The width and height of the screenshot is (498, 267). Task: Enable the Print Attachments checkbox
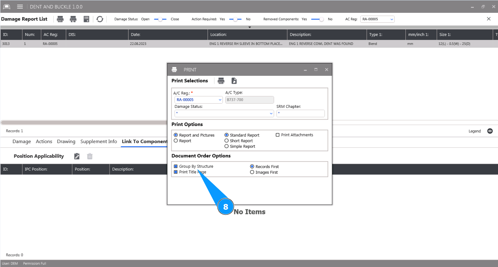point(278,135)
